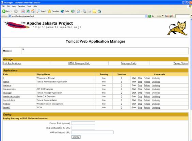This screenshot has width=192, height=141.
Task: Open the /tomcat-docs path link
Action: coord(9,100)
